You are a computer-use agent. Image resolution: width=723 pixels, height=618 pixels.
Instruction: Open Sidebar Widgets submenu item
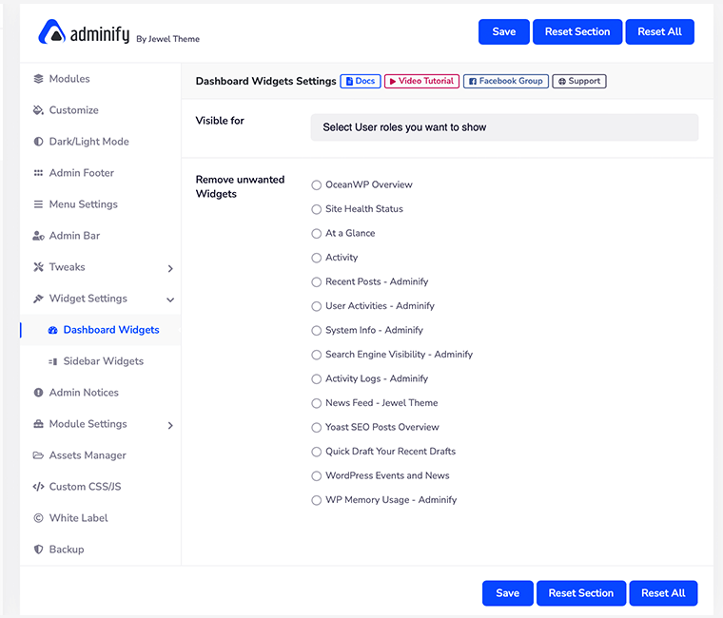coord(101,361)
